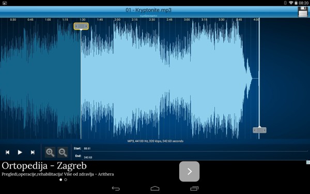Click the ad subtitle mentioning Arithera

(58, 174)
